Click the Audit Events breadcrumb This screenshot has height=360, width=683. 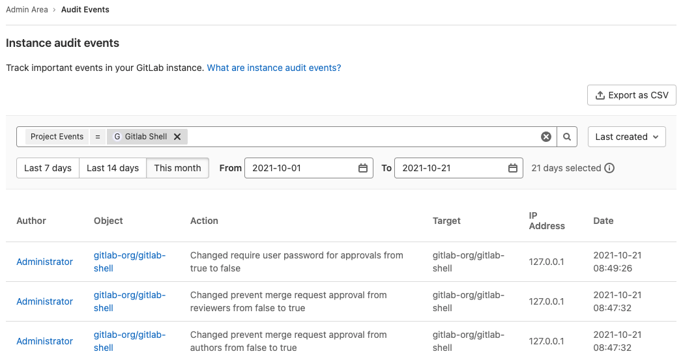click(85, 10)
